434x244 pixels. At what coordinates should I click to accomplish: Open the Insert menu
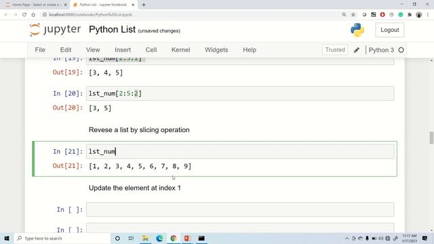point(123,50)
